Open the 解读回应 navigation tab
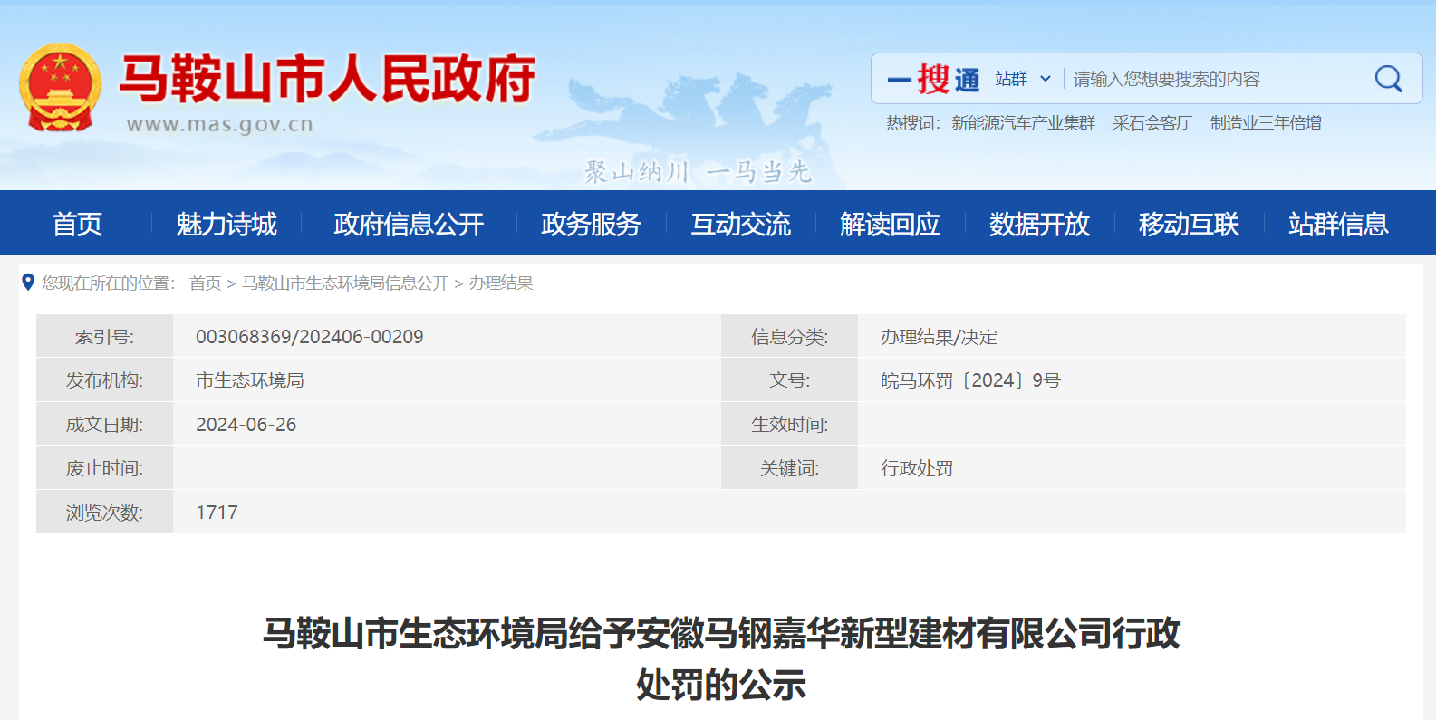 point(890,224)
